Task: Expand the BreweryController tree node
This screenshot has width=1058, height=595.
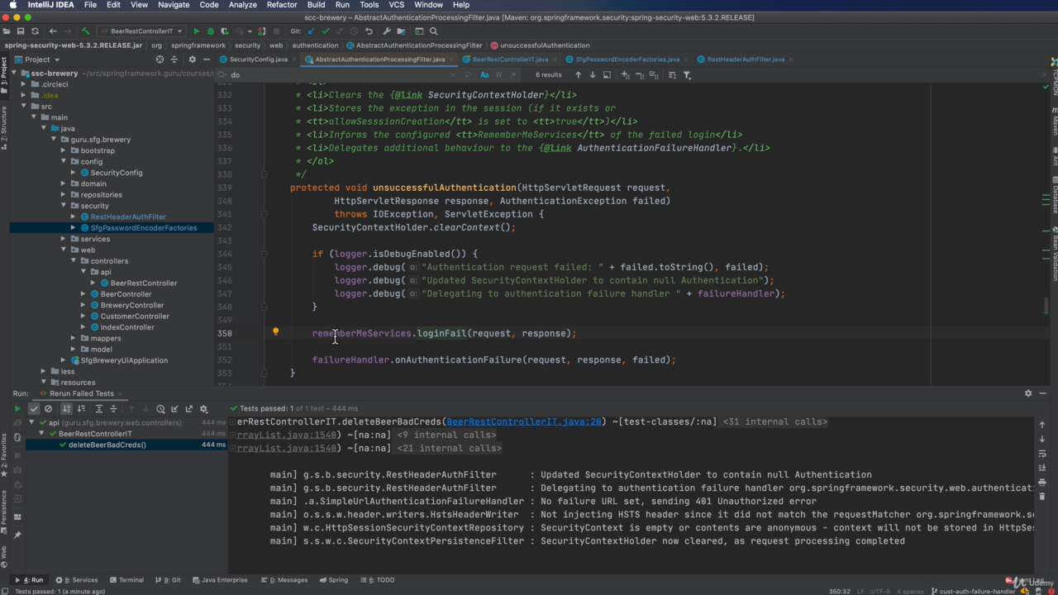Action: (x=83, y=305)
